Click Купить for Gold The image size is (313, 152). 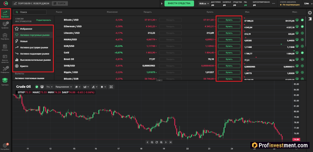tap(229, 53)
